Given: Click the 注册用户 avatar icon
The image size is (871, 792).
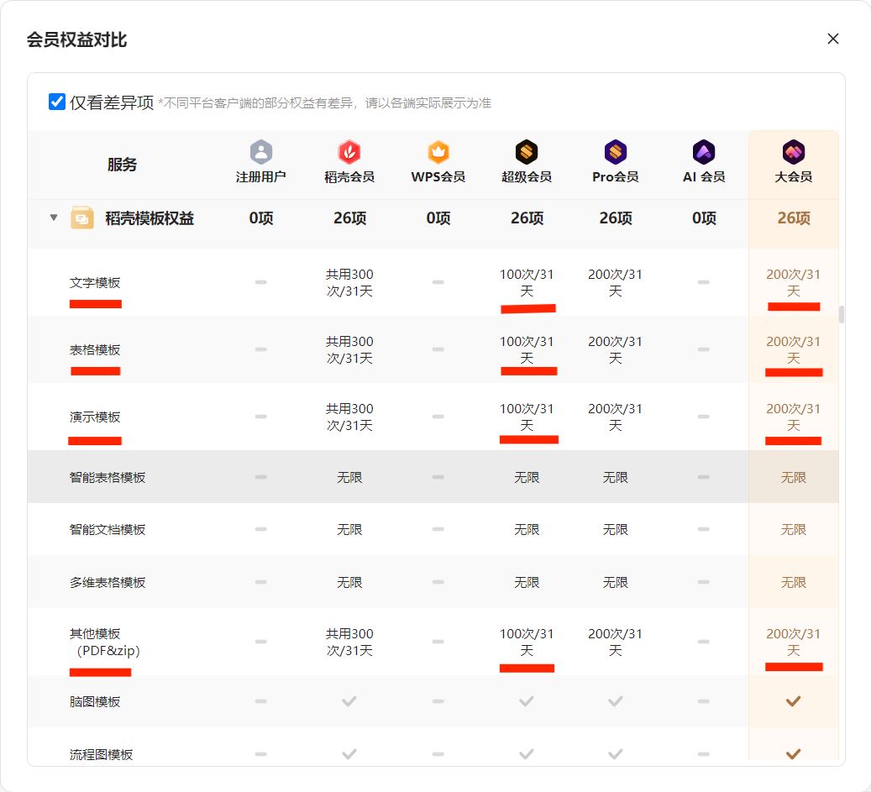Looking at the screenshot, I should [261, 152].
